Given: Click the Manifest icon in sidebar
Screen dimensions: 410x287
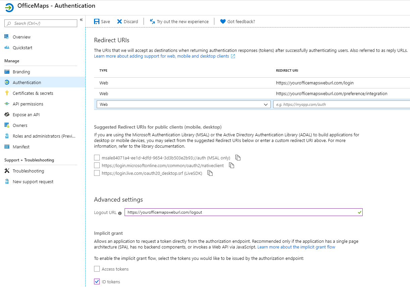Looking at the screenshot, I should tap(7, 147).
